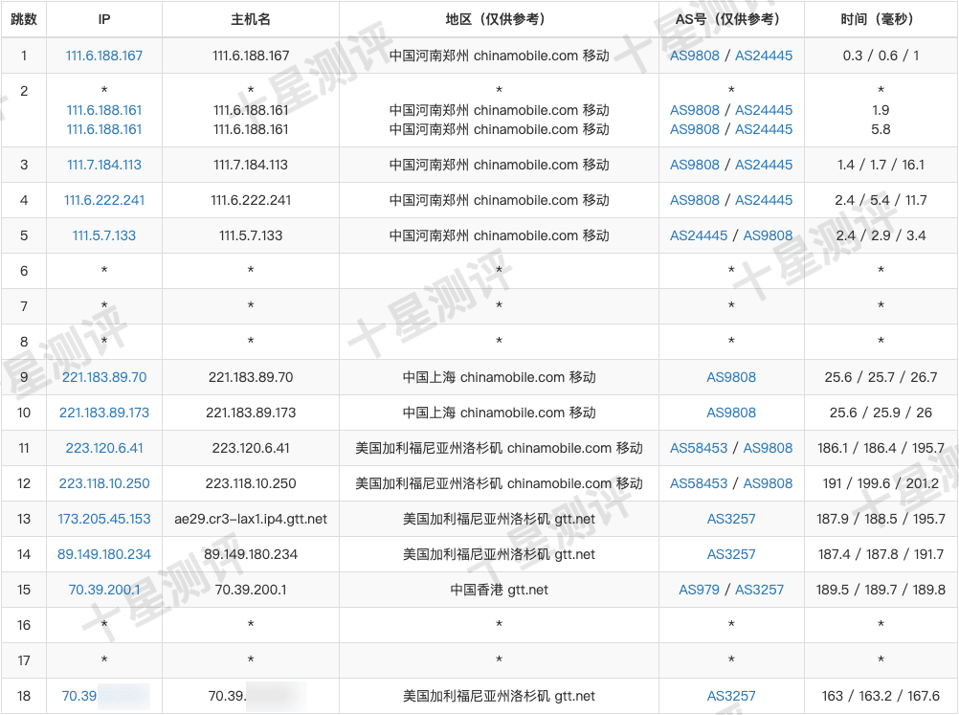Screen dimensions: 959x715
Task: Select the 中国香港 gtt.net region cell
Action: tap(499, 591)
